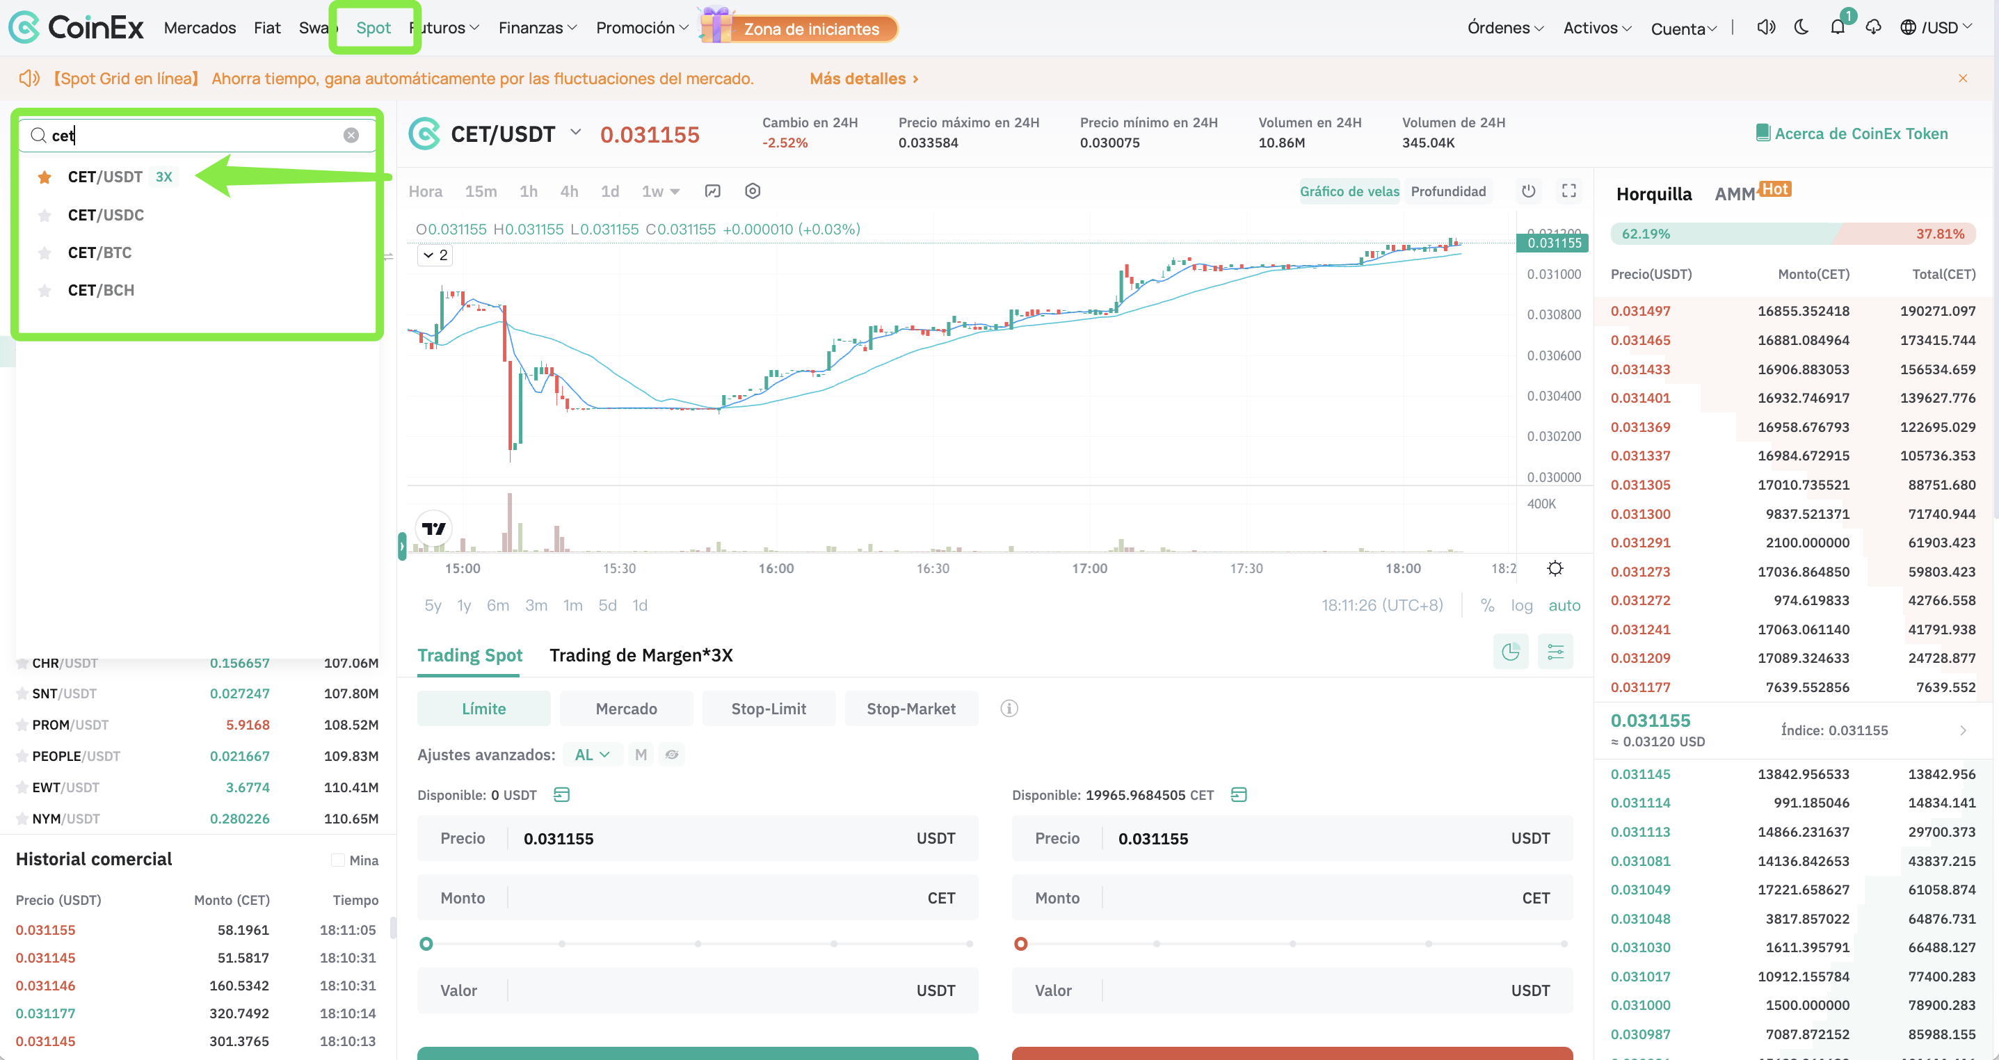Expand the Futuros menu
The height and width of the screenshot is (1060, 1999).
click(x=444, y=28)
